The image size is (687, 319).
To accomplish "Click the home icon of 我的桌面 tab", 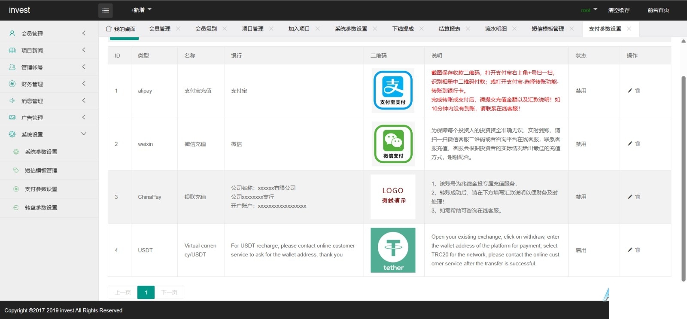I will [x=109, y=29].
